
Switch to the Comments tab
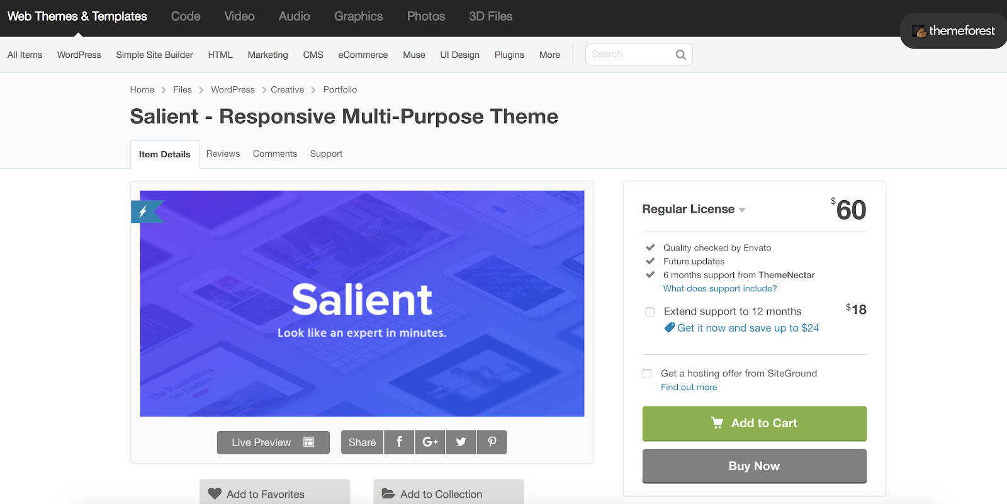tap(275, 154)
